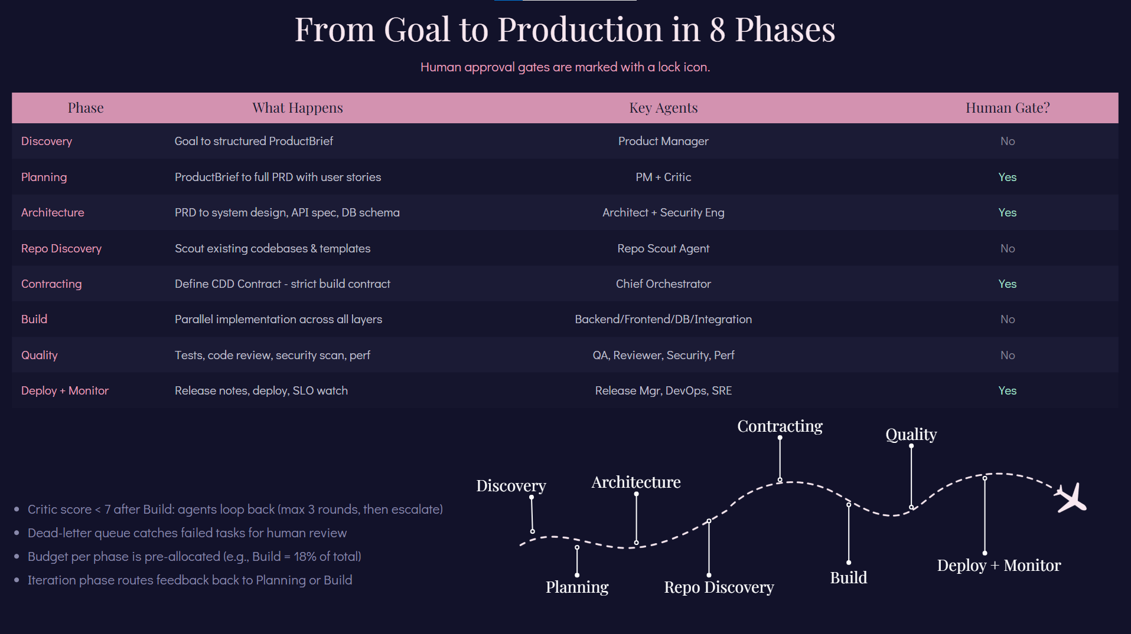Click the slide title From Goal to Production
This screenshot has height=634, width=1131.
coord(565,29)
